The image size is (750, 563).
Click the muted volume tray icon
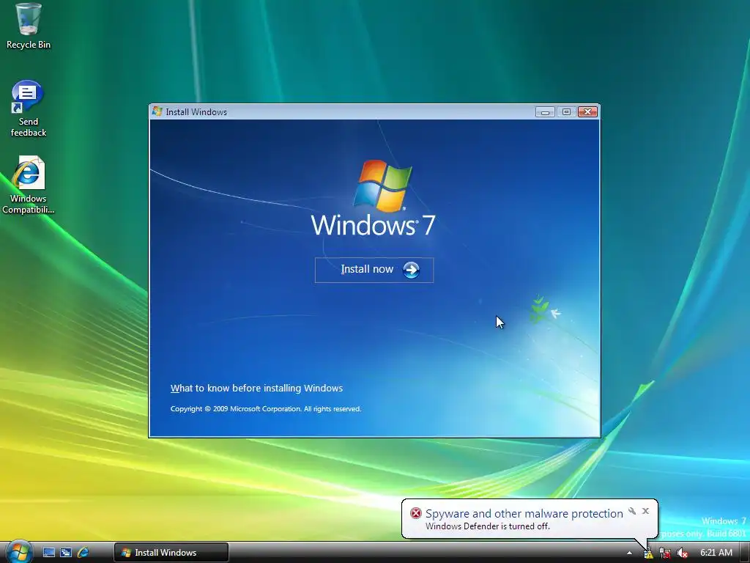683,553
